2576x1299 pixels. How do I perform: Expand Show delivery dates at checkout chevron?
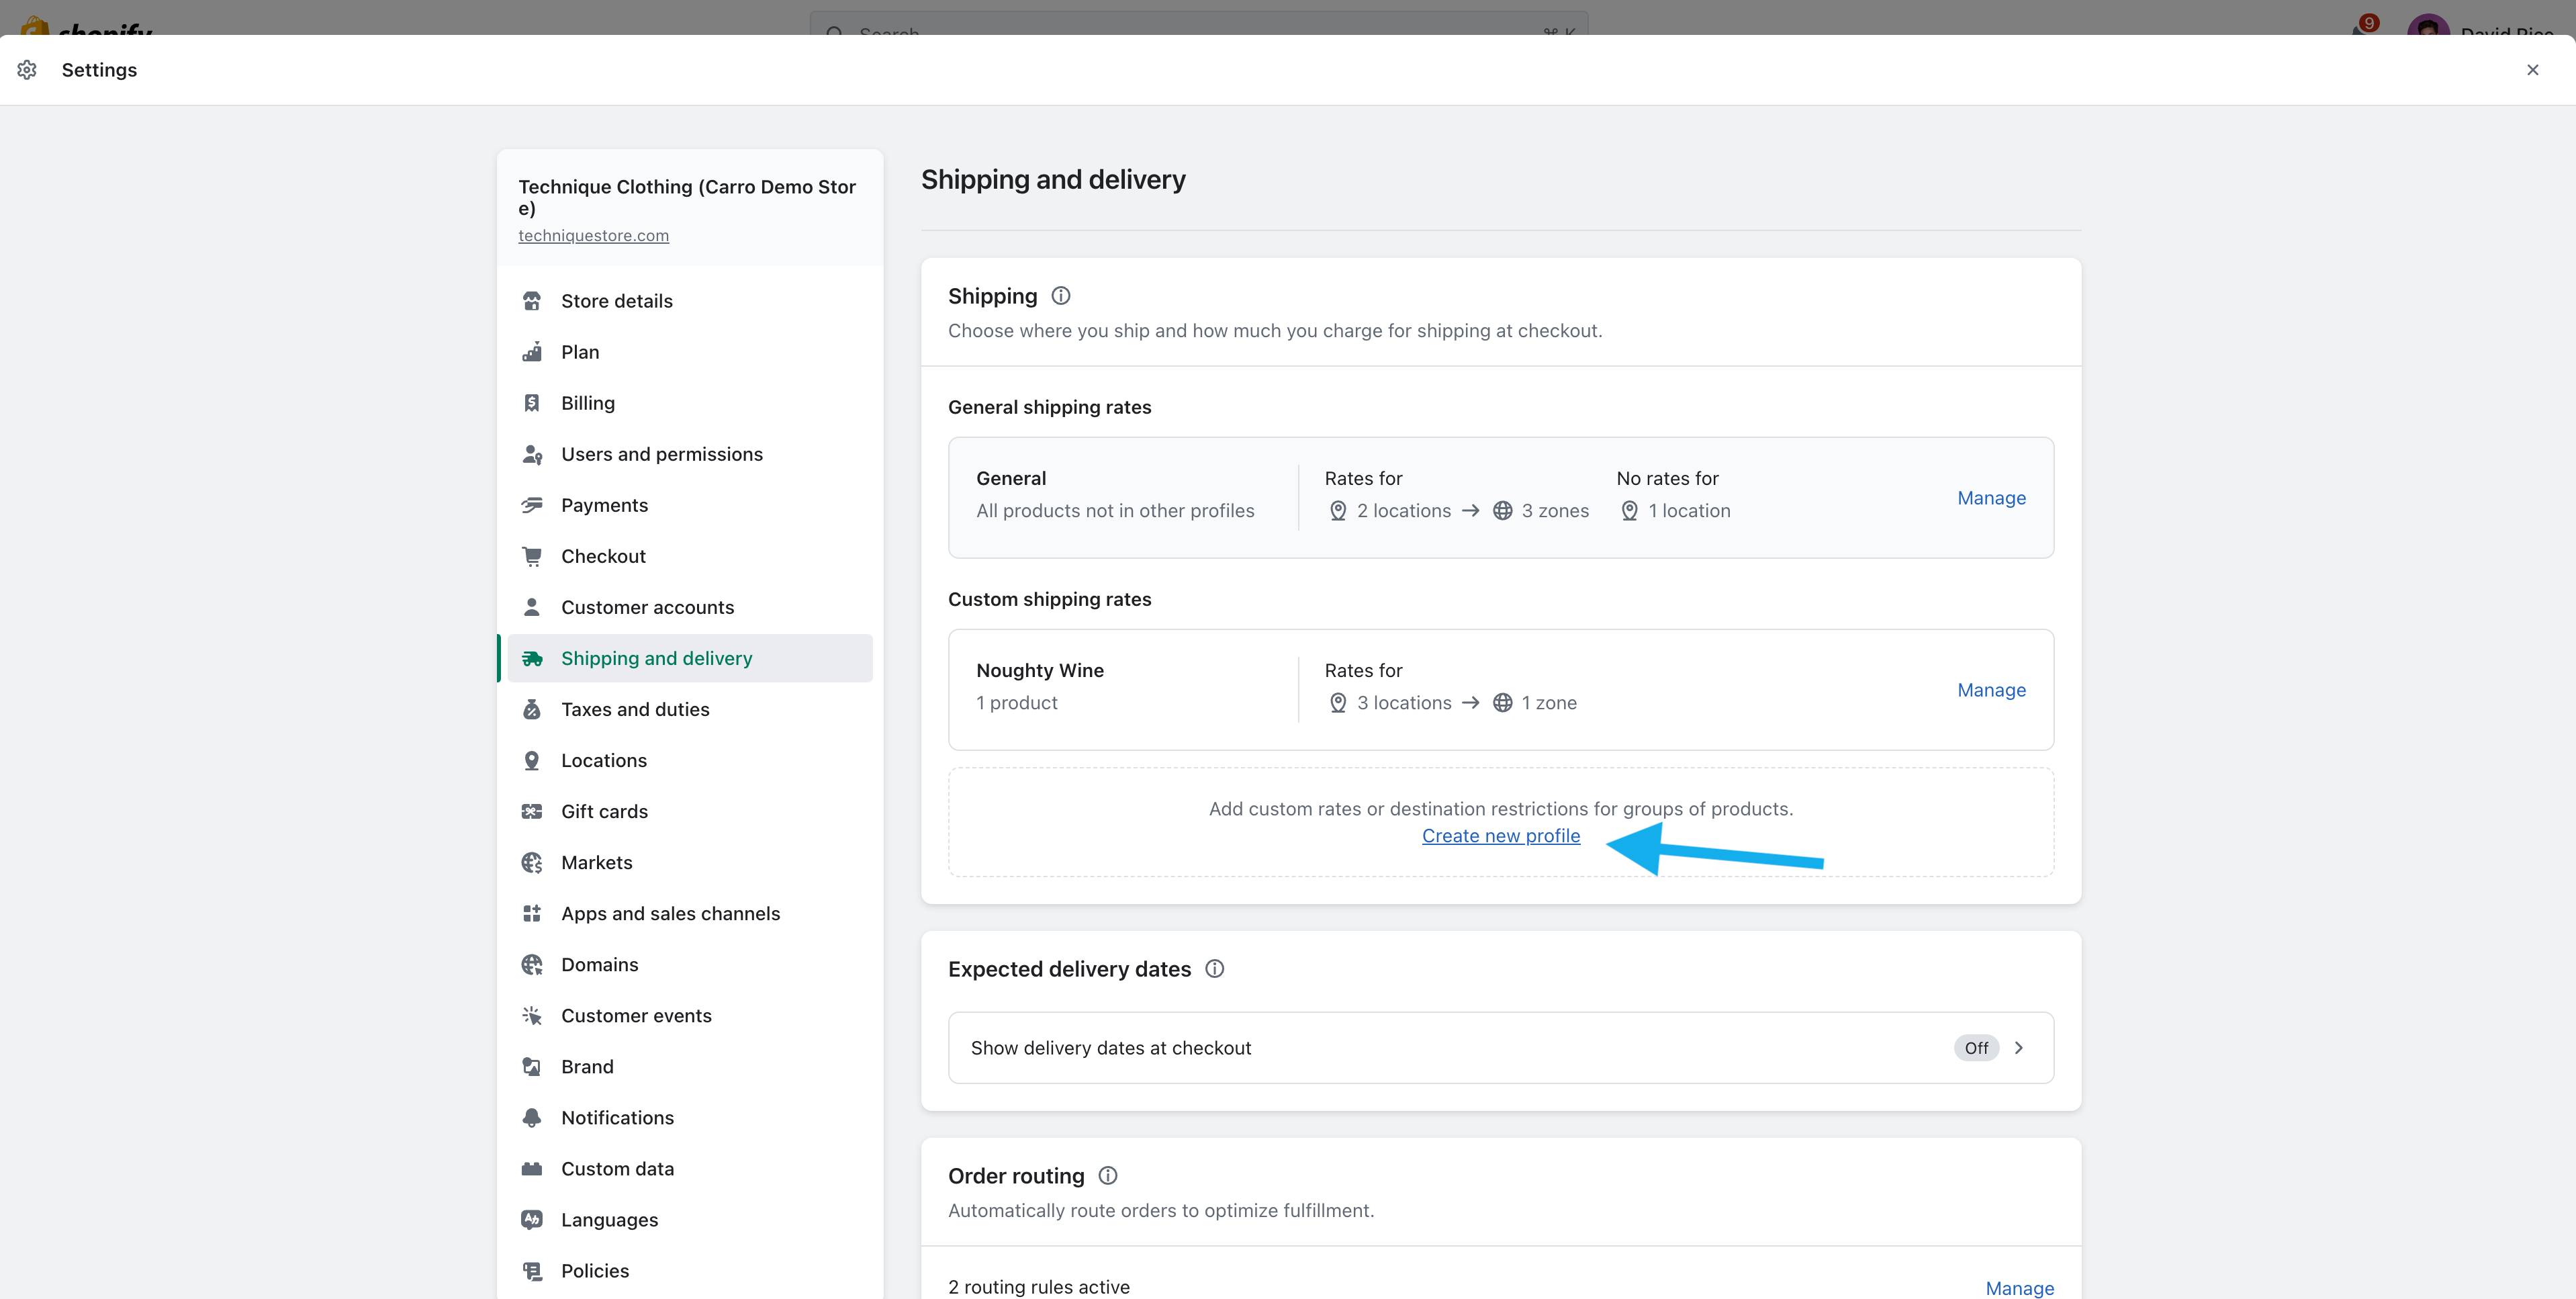coord(2019,1048)
